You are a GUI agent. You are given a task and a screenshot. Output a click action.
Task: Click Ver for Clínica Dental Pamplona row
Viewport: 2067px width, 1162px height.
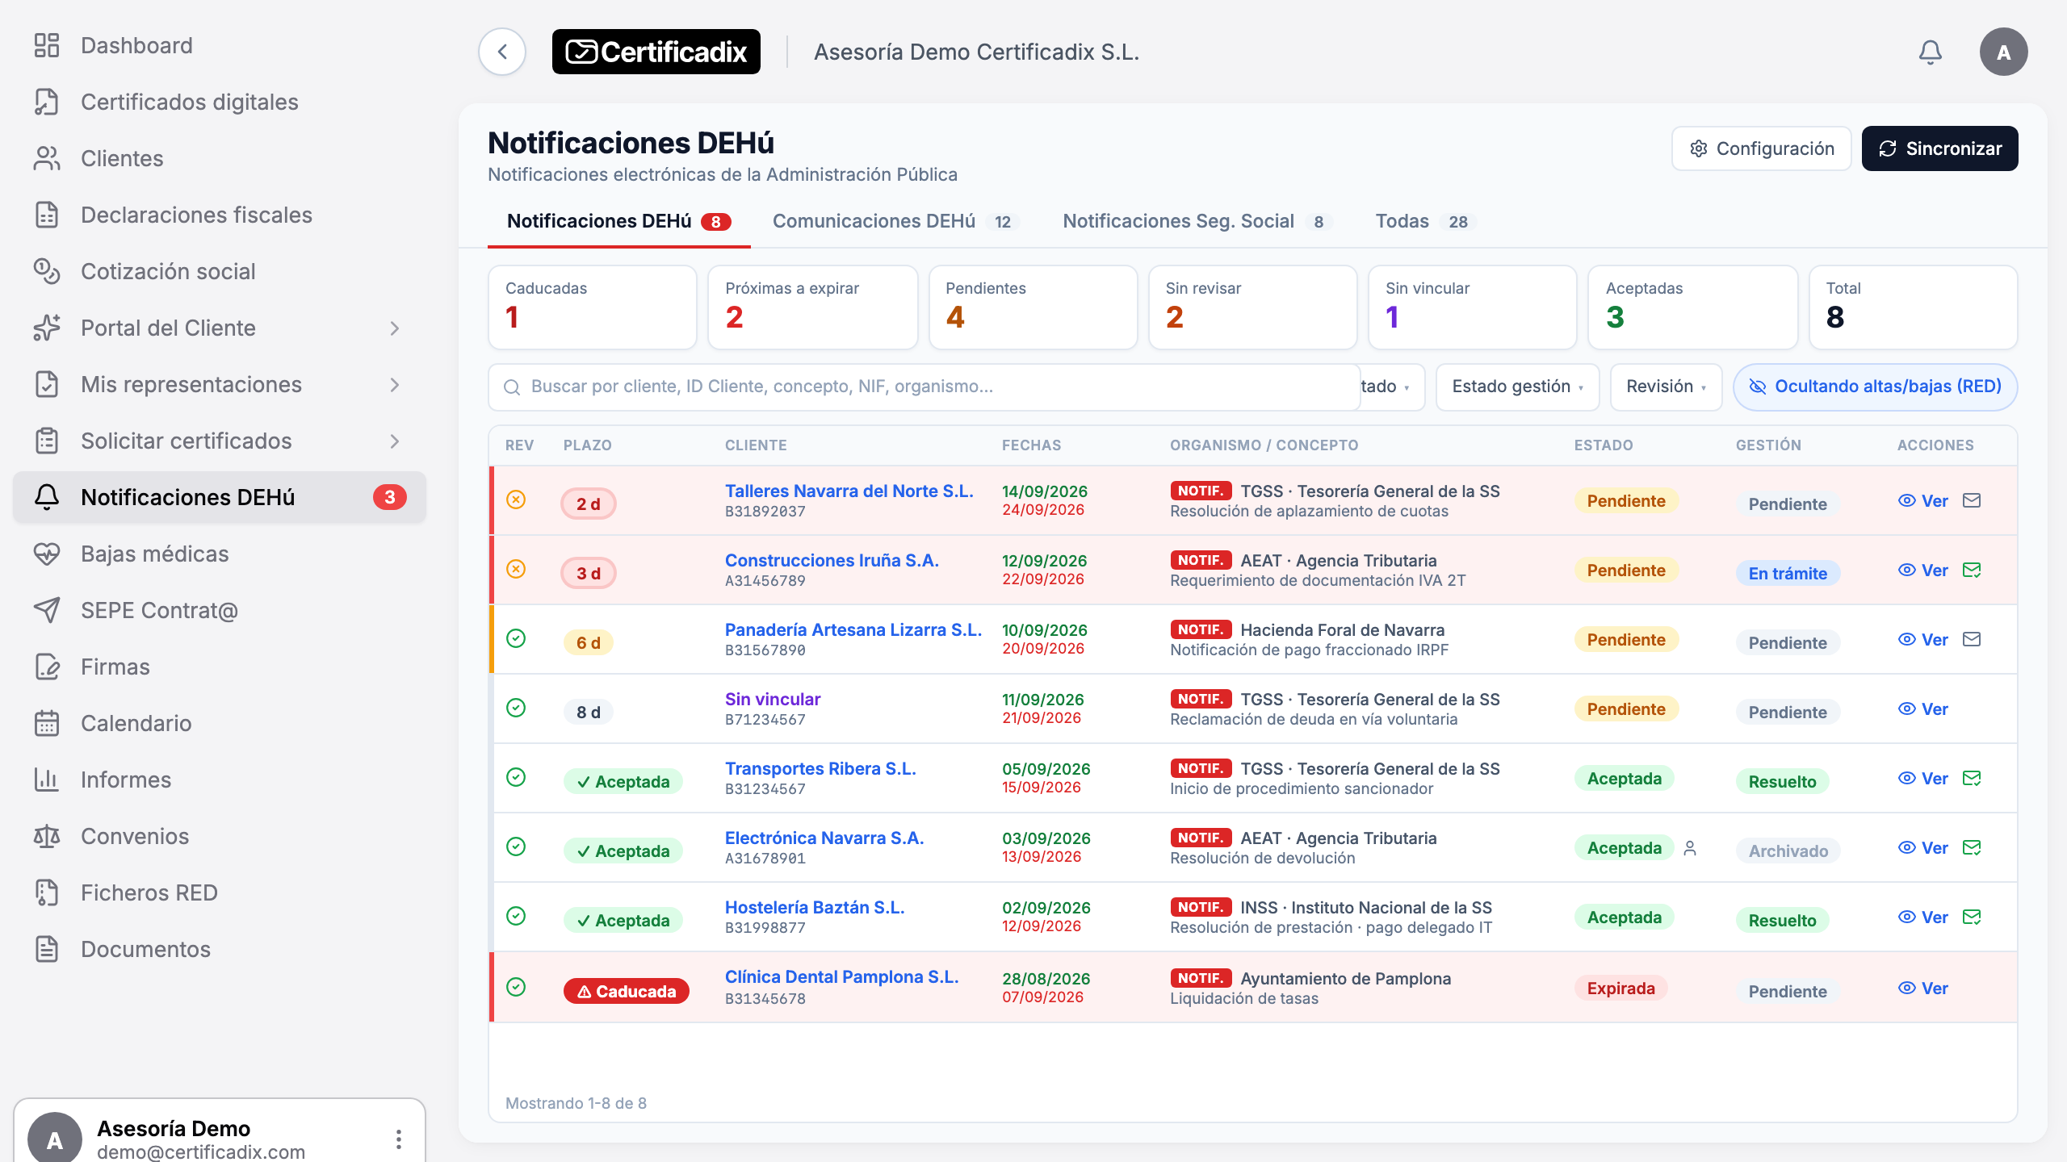[1922, 988]
